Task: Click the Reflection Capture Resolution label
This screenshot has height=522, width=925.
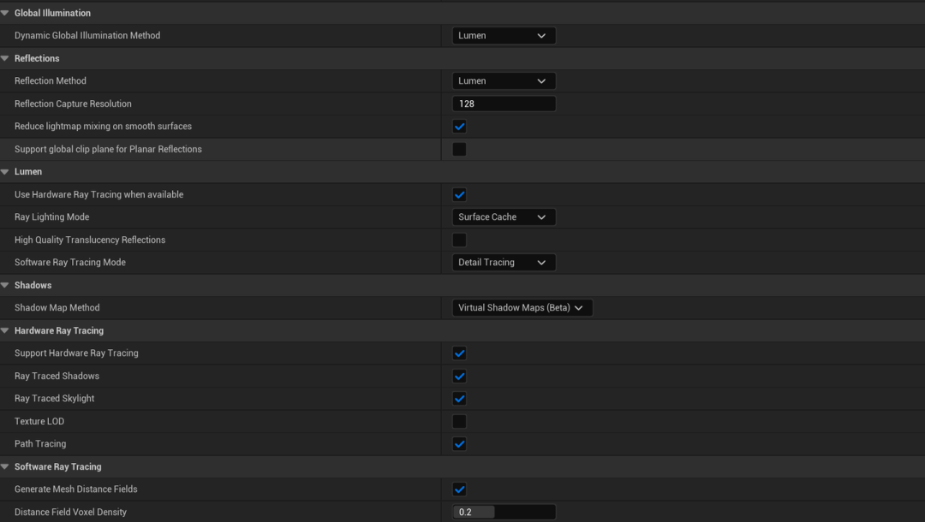Action: coord(73,104)
